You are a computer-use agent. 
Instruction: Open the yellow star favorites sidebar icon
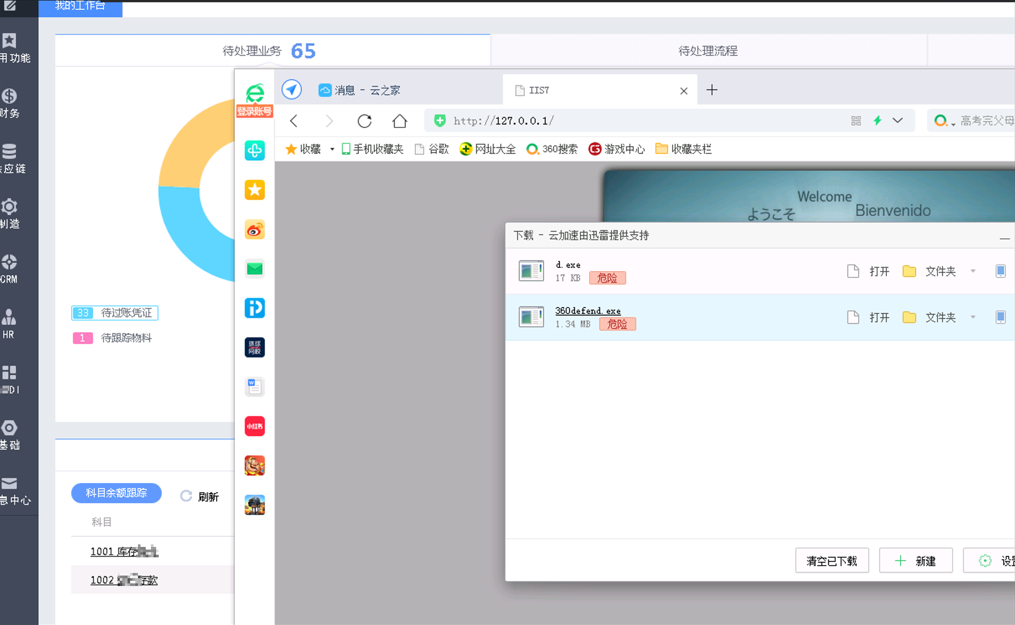click(x=255, y=190)
